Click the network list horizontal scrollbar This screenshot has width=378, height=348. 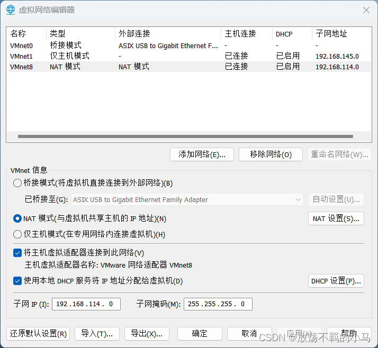185,136
